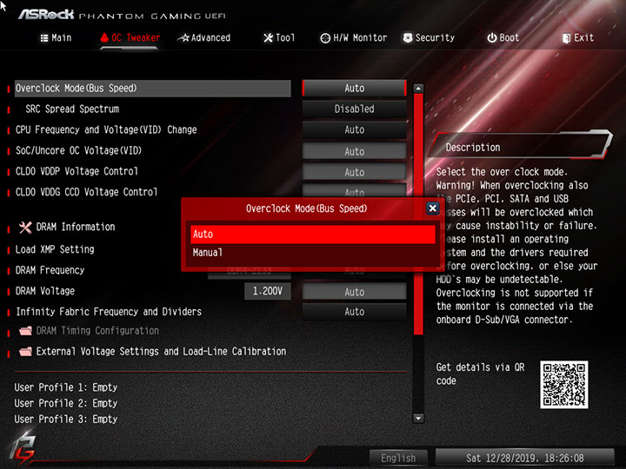Open CPU Frequency and Voltage dropdown
626x469 pixels.
click(354, 129)
